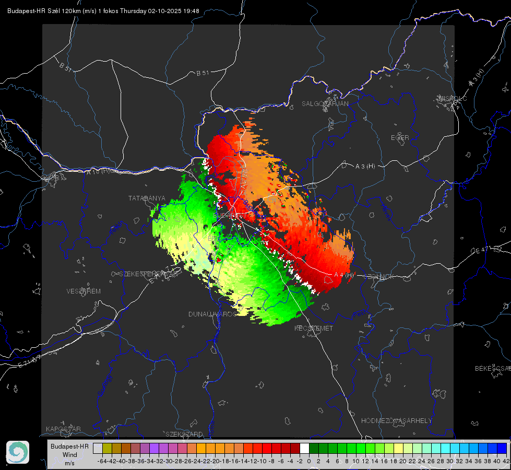Click the '-64' legend value
Viewport: 511px width, 470px height.
[x=102, y=461]
